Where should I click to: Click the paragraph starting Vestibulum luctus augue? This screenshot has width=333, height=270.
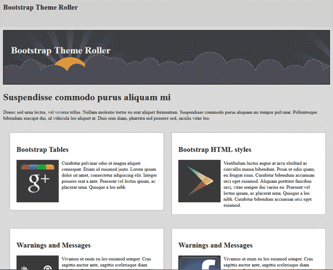269,184
